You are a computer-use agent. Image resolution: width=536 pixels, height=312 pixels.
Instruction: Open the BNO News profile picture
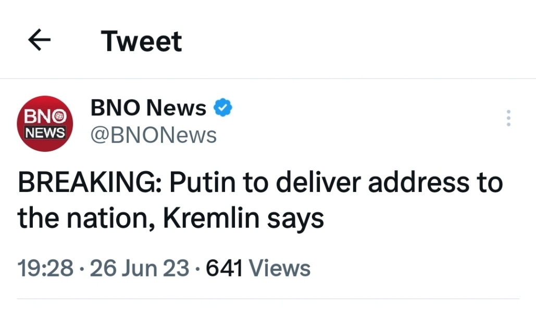tap(45, 123)
